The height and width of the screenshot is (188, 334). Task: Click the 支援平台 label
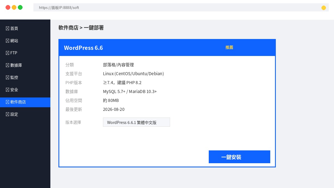click(74, 74)
